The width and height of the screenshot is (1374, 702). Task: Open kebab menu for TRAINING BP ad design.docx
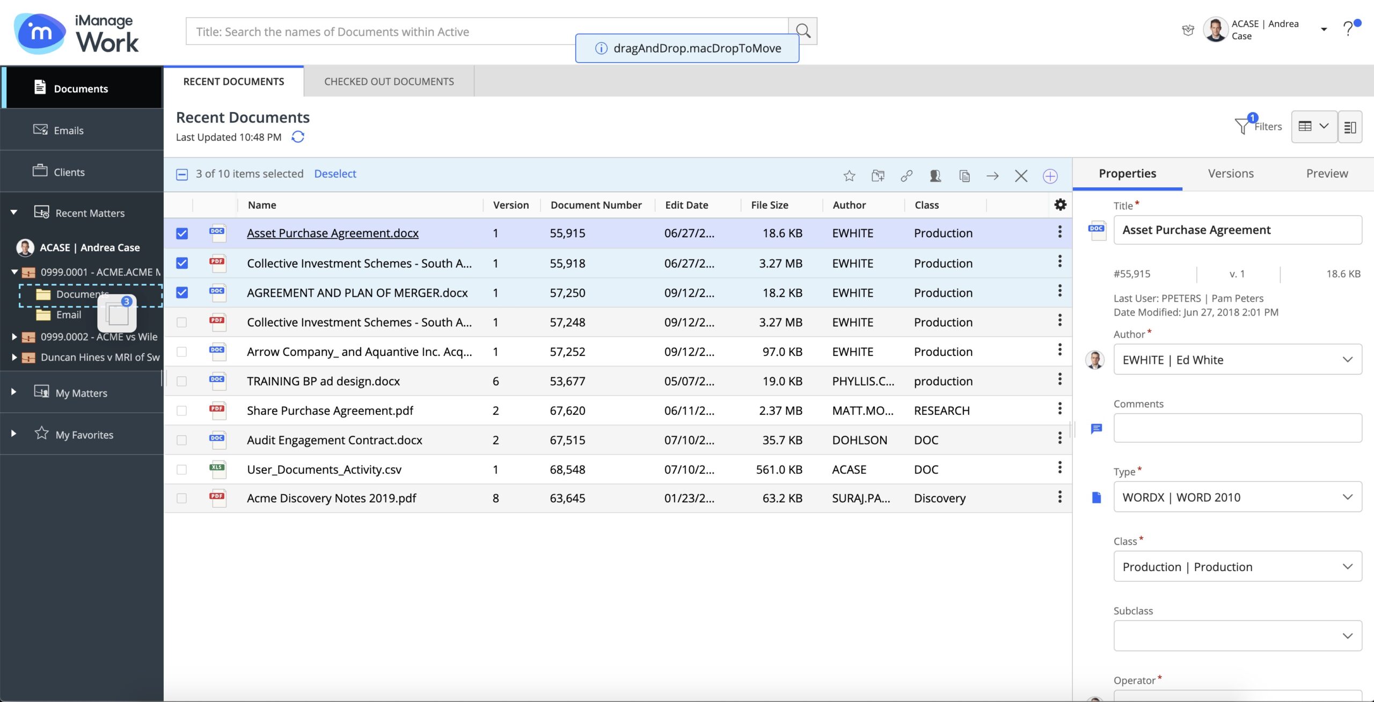click(1059, 379)
